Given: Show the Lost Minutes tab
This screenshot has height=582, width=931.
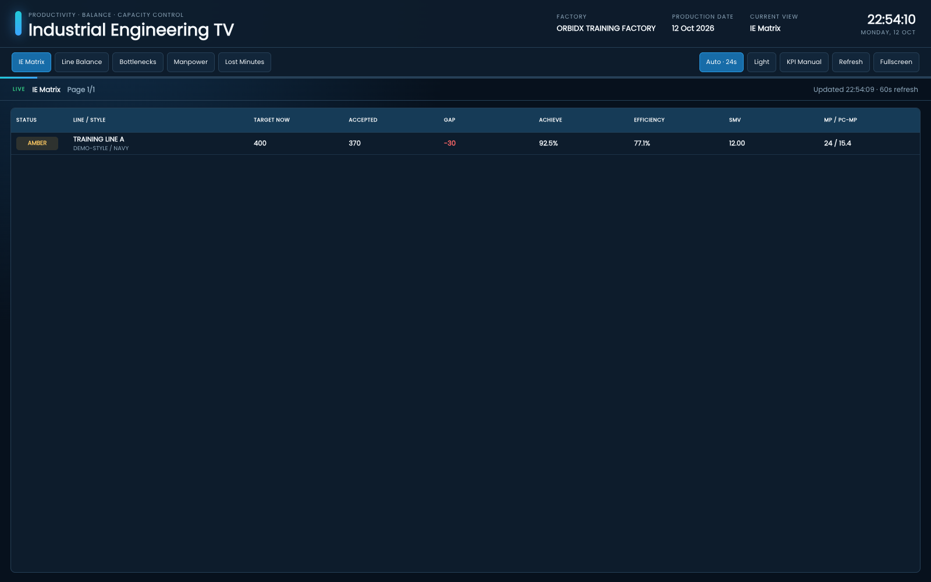Looking at the screenshot, I should click(x=244, y=62).
